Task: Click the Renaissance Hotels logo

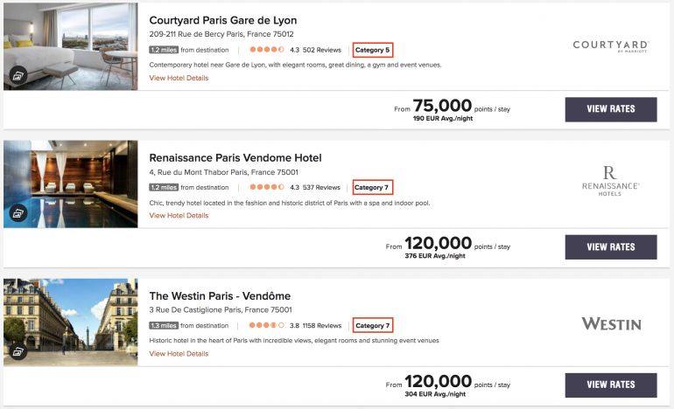Action: click(x=611, y=181)
